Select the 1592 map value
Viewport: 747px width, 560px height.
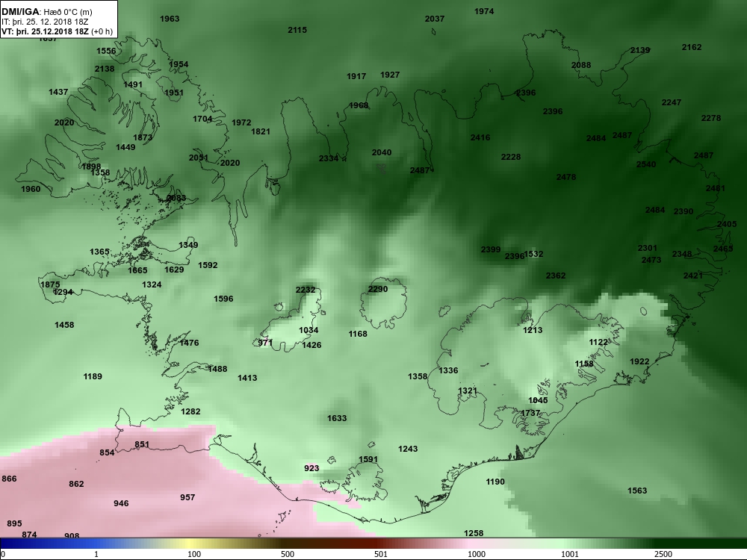[208, 265]
